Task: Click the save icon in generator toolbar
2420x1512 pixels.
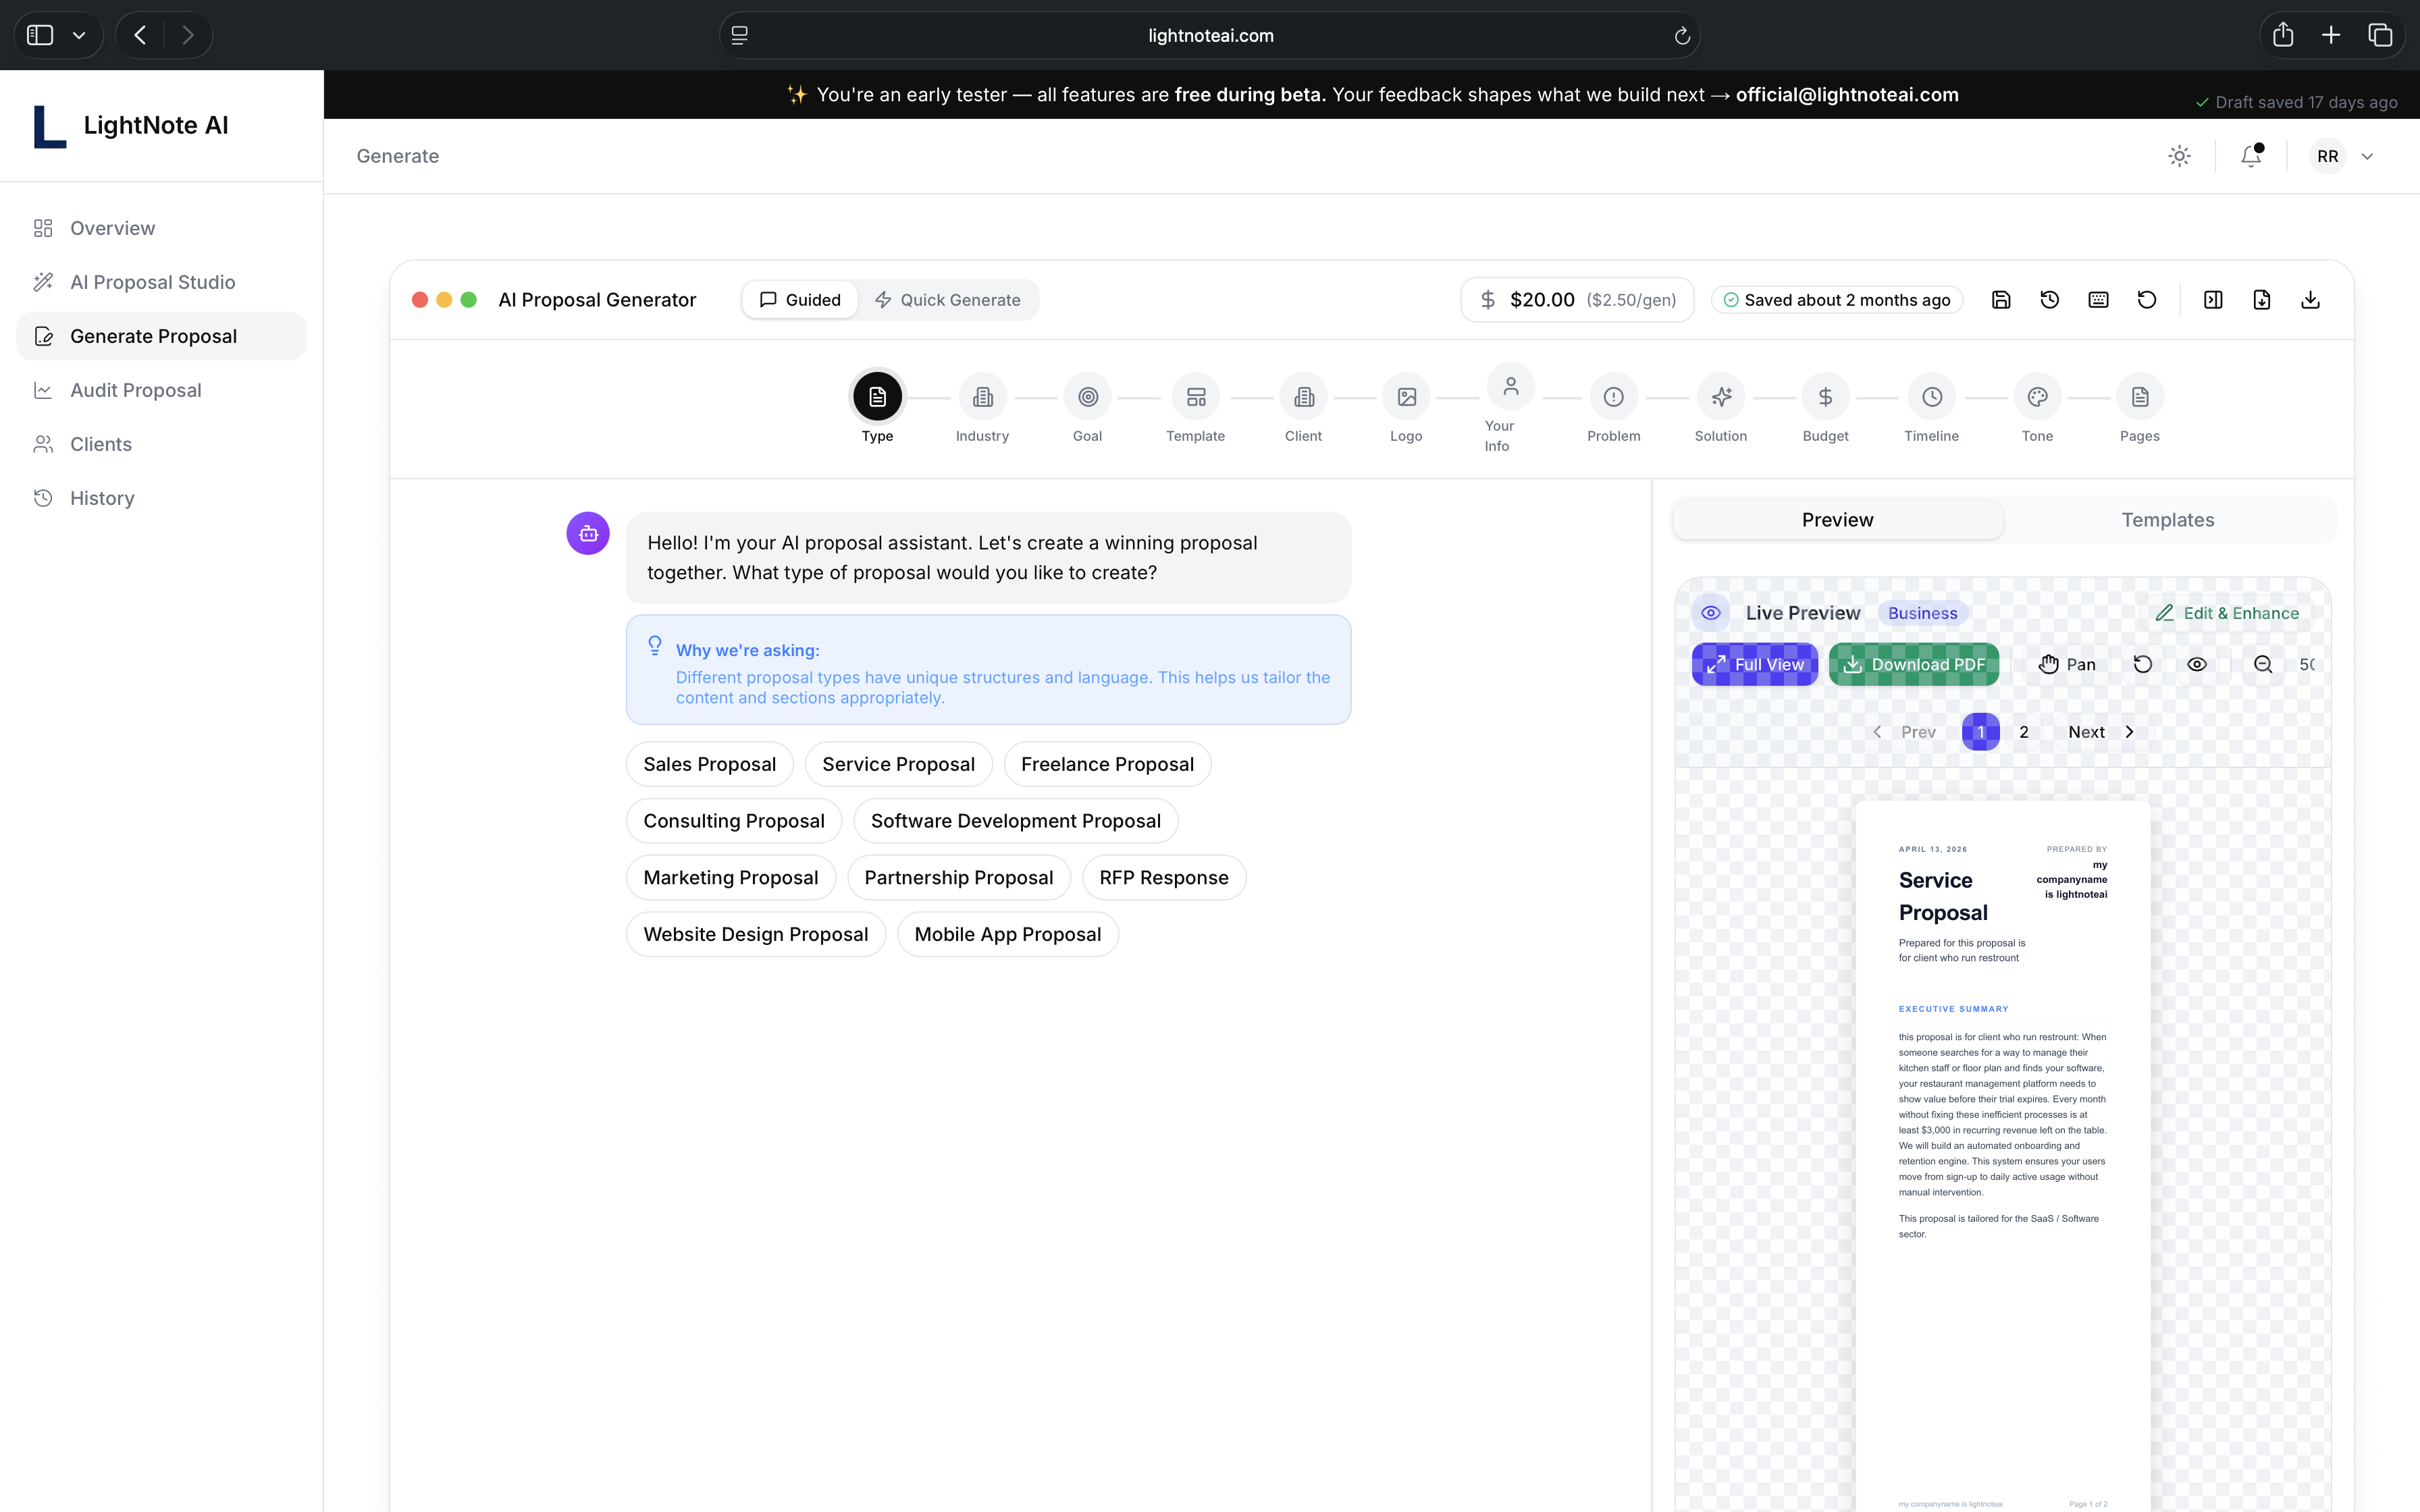Action: (2001, 300)
